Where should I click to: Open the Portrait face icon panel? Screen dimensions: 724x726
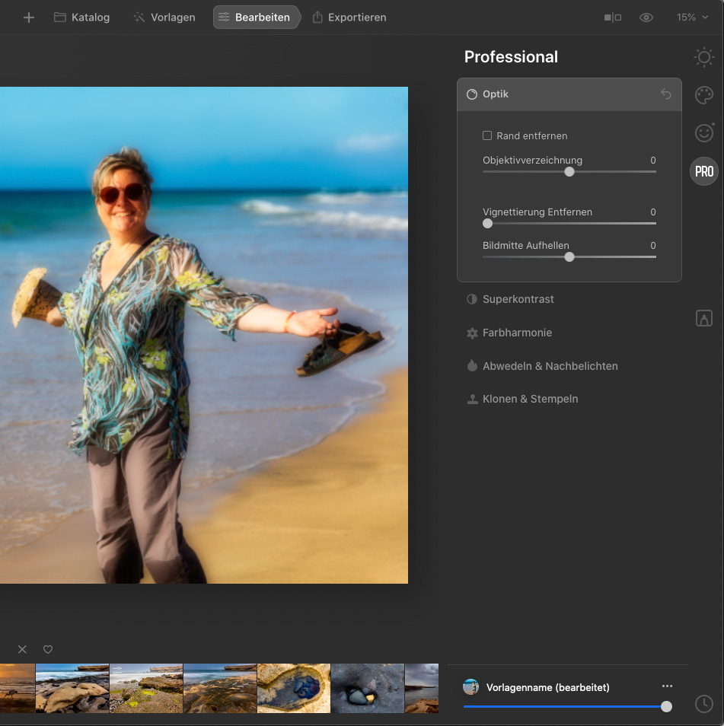coord(704,132)
